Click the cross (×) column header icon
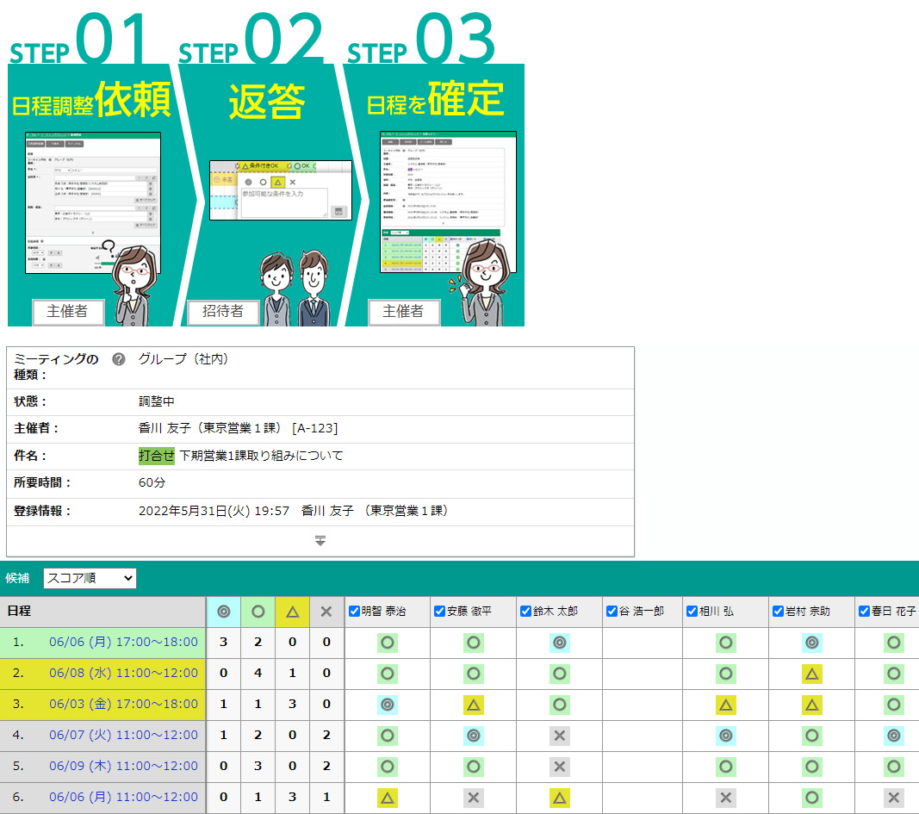The image size is (919, 814). [326, 612]
